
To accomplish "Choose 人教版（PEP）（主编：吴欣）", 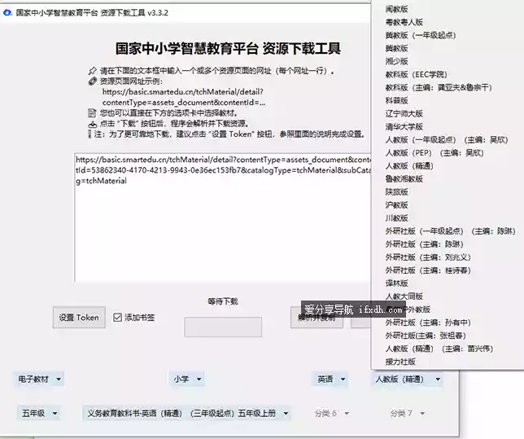I will click(434, 152).
